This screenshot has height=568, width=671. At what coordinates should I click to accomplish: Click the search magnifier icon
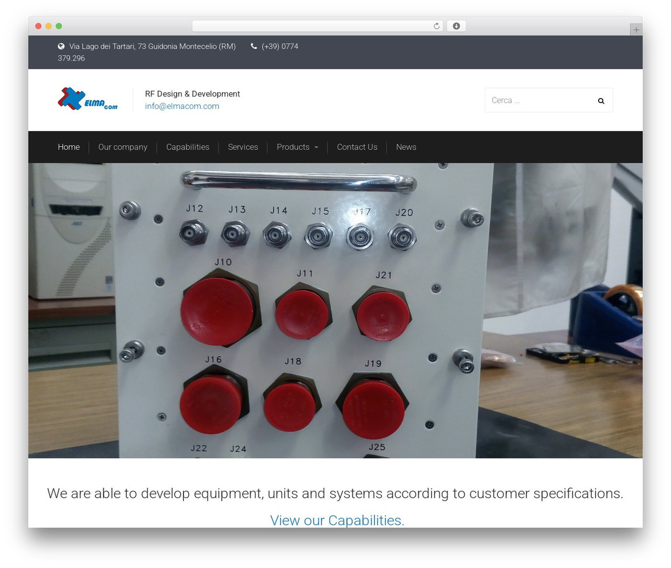click(x=601, y=101)
